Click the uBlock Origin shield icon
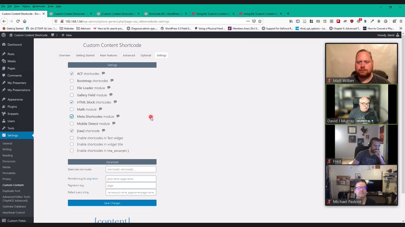This screenshot has height=227, width=405. click(352, 21)
